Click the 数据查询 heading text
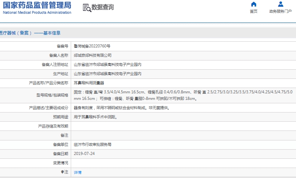The image size is (296, 181). (102, 7)
